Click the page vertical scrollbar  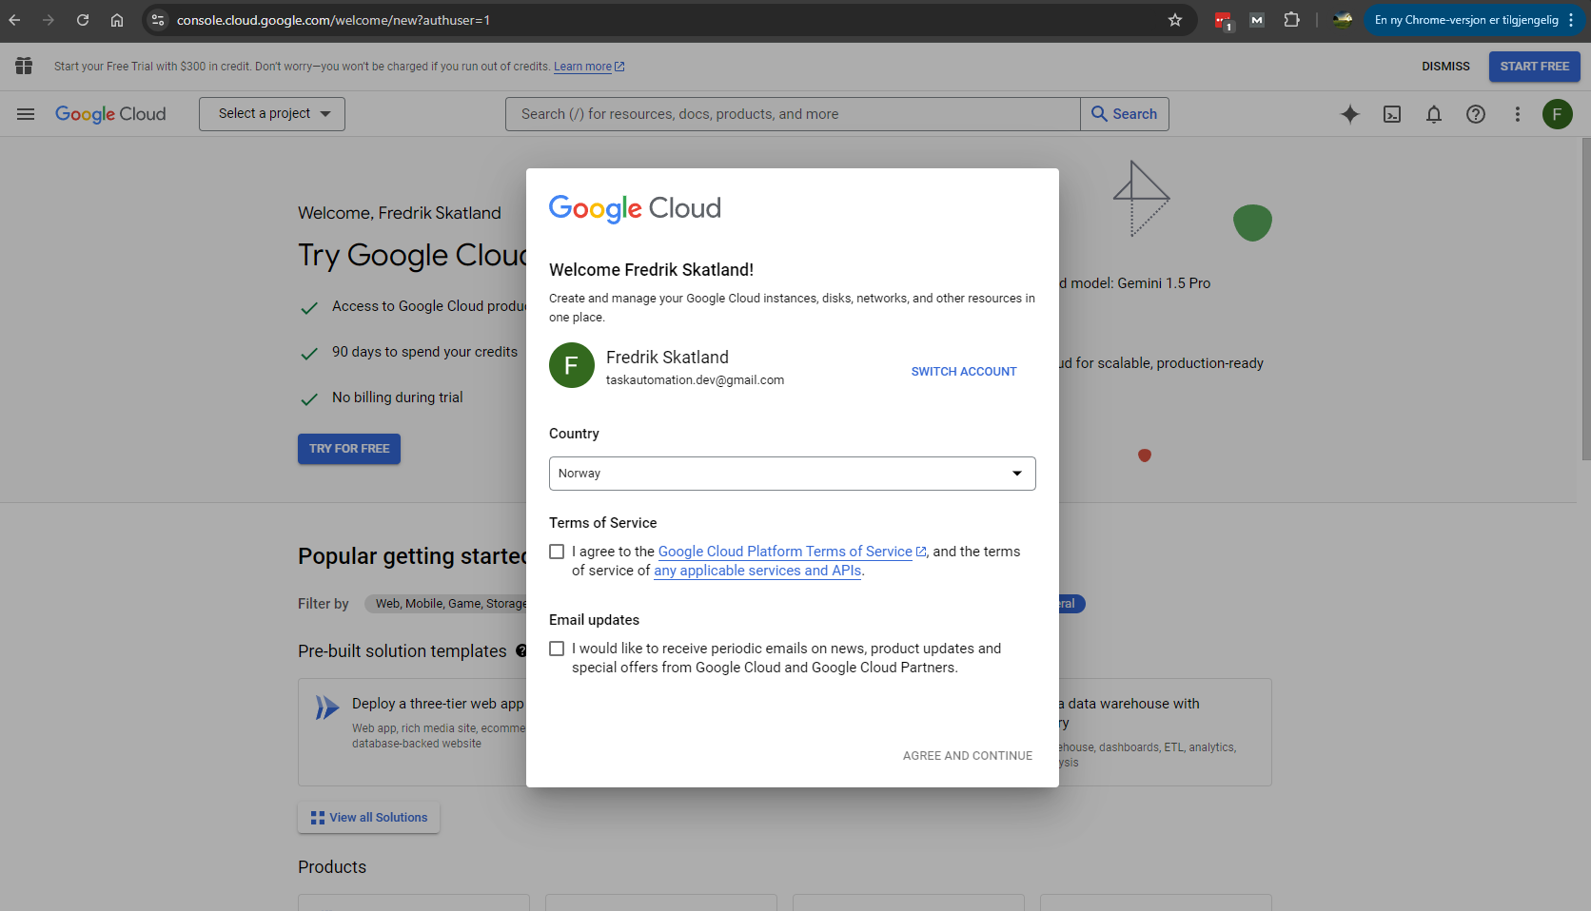point(1586,300)
